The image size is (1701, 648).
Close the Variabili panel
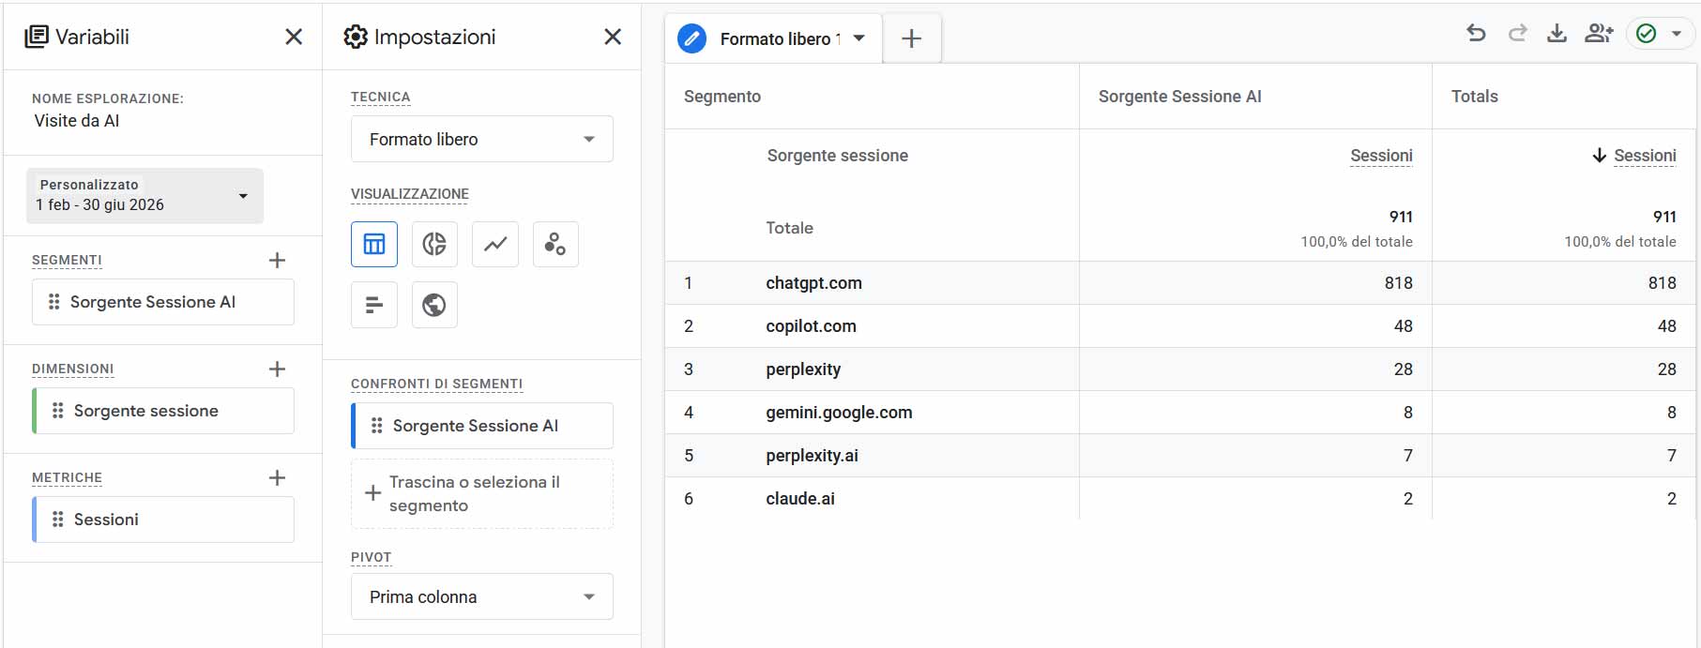click(x=294, y=37)
